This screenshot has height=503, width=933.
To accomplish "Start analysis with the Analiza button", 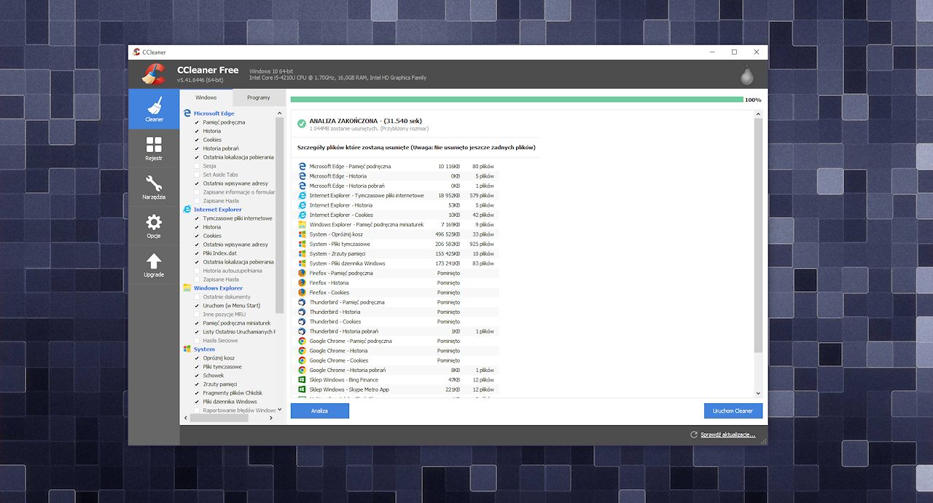I will coord(320,411).
